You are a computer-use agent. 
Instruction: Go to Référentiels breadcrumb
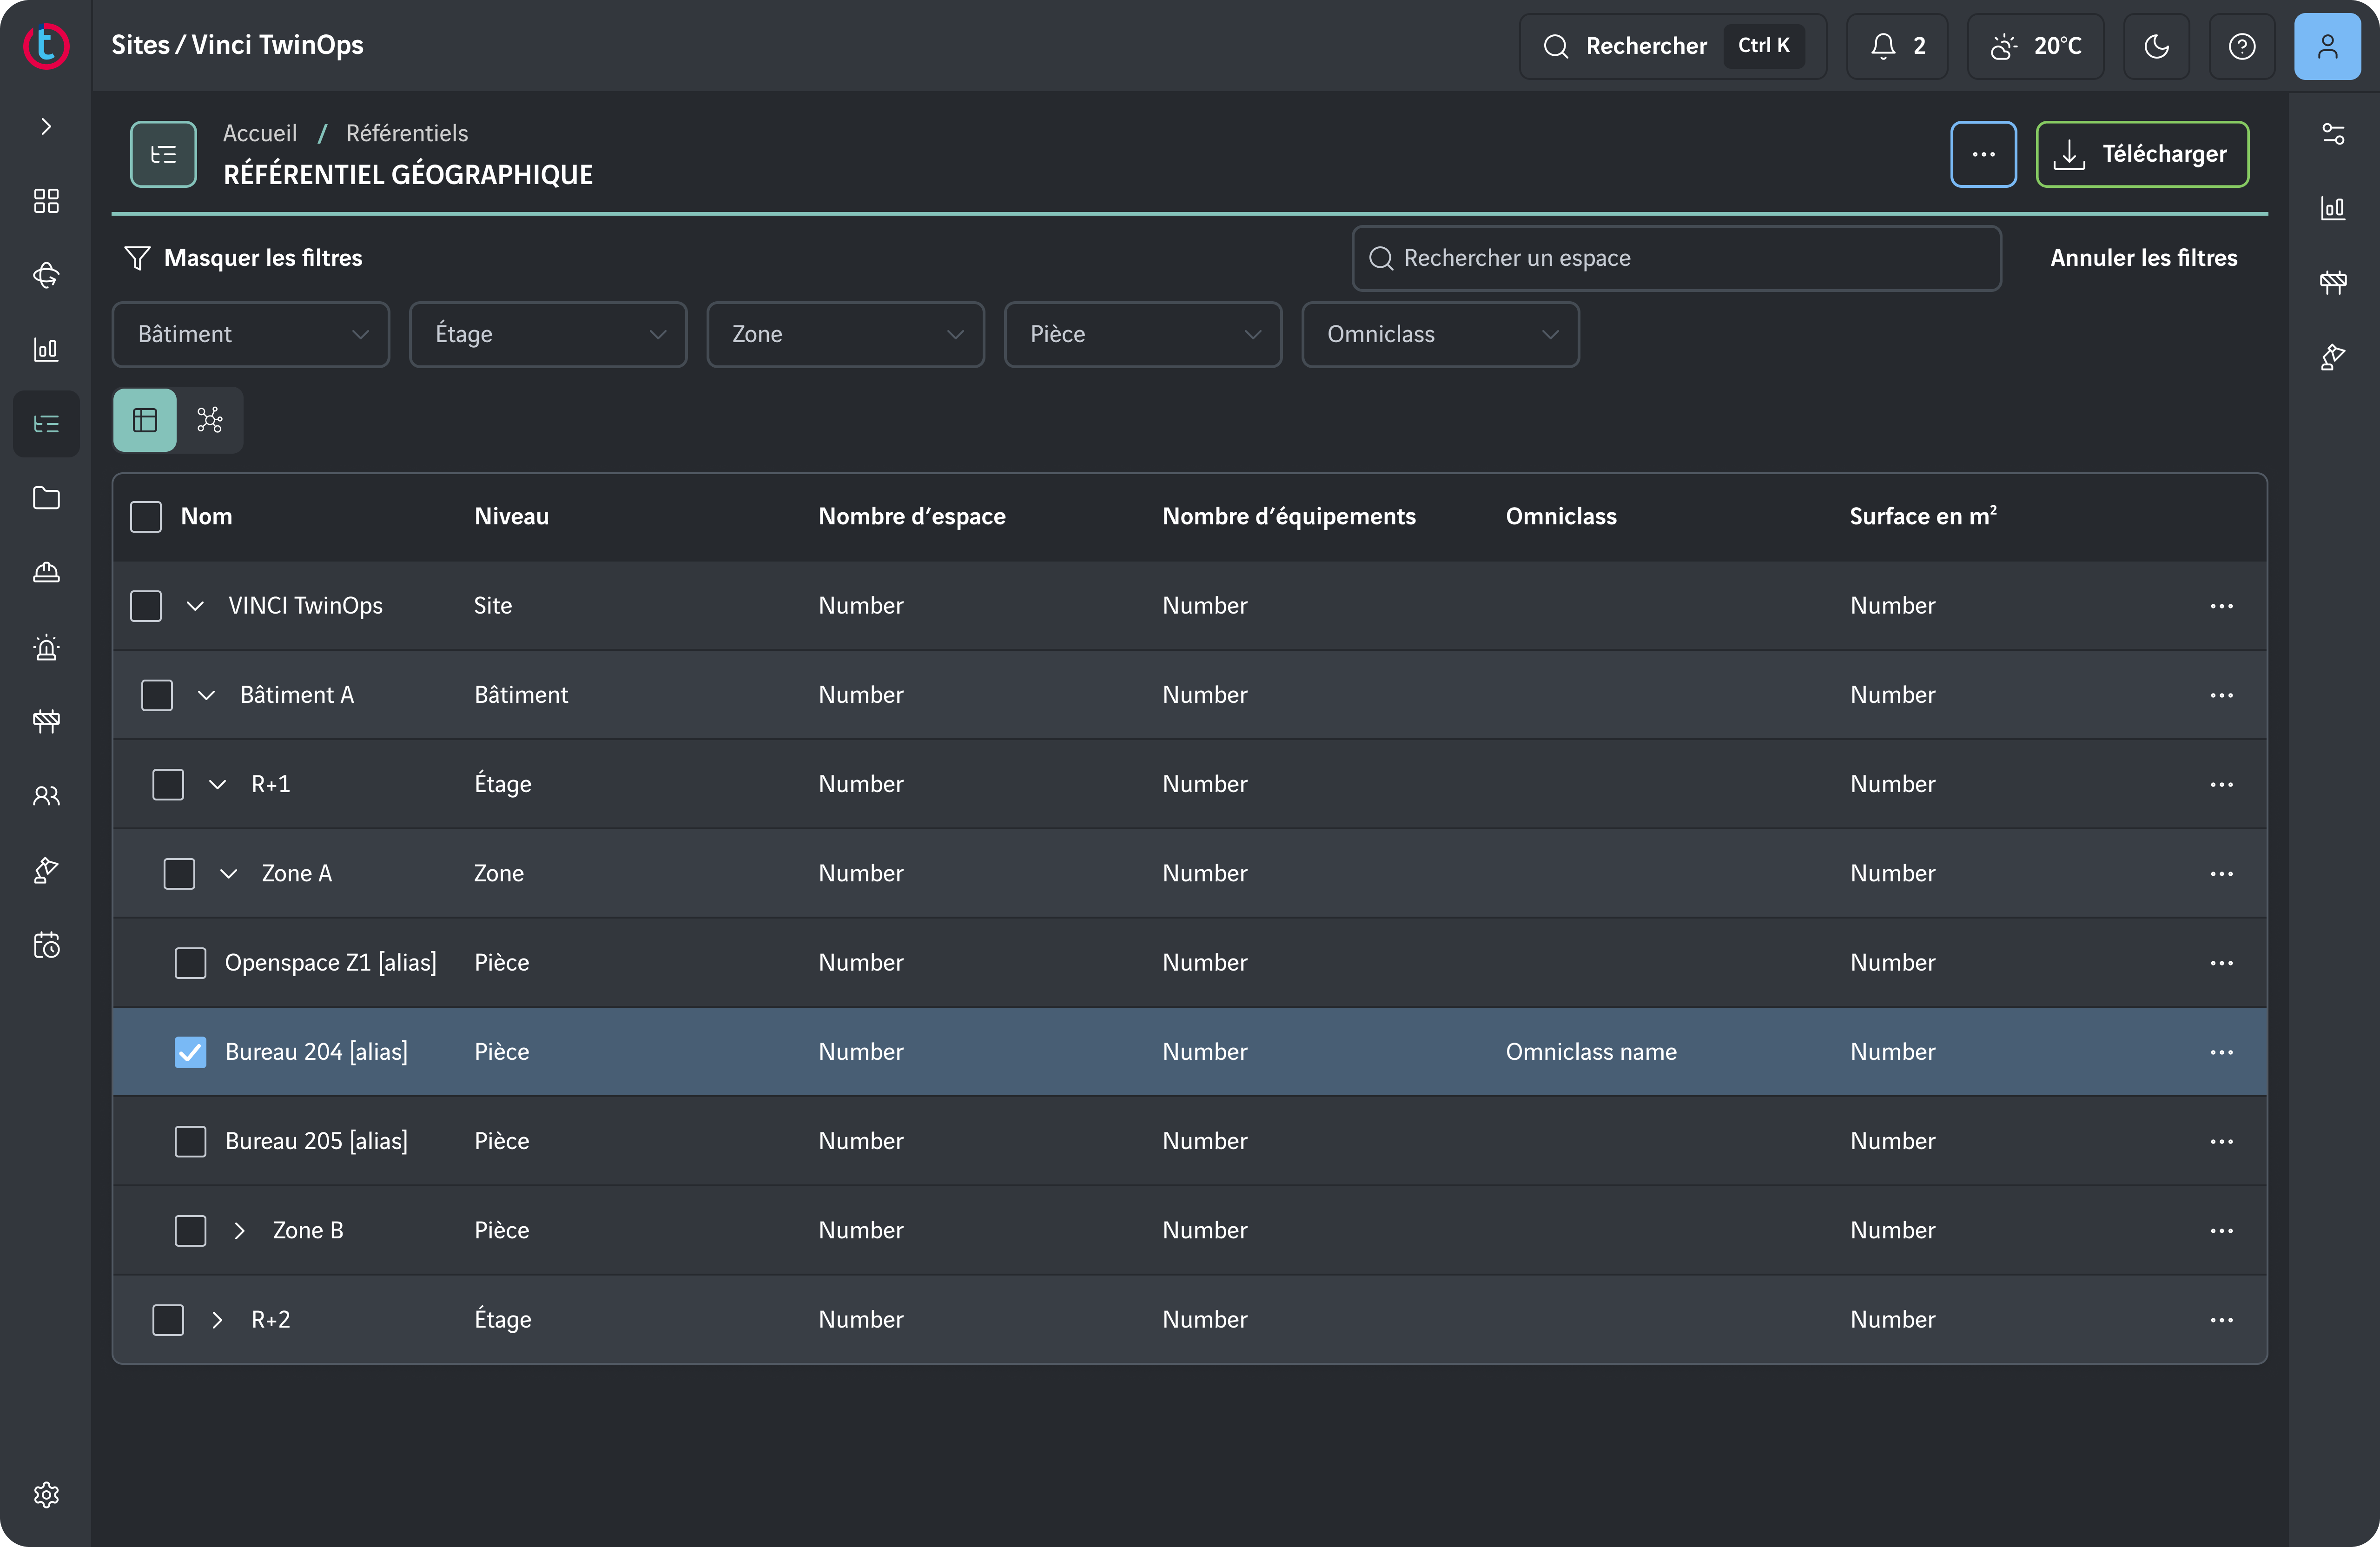click(407, 133)
